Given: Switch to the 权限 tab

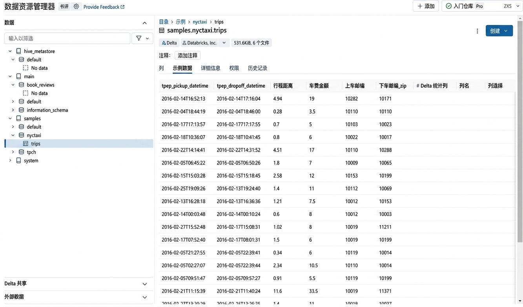Looking at the screenshot, I should (x=234, y=68).
